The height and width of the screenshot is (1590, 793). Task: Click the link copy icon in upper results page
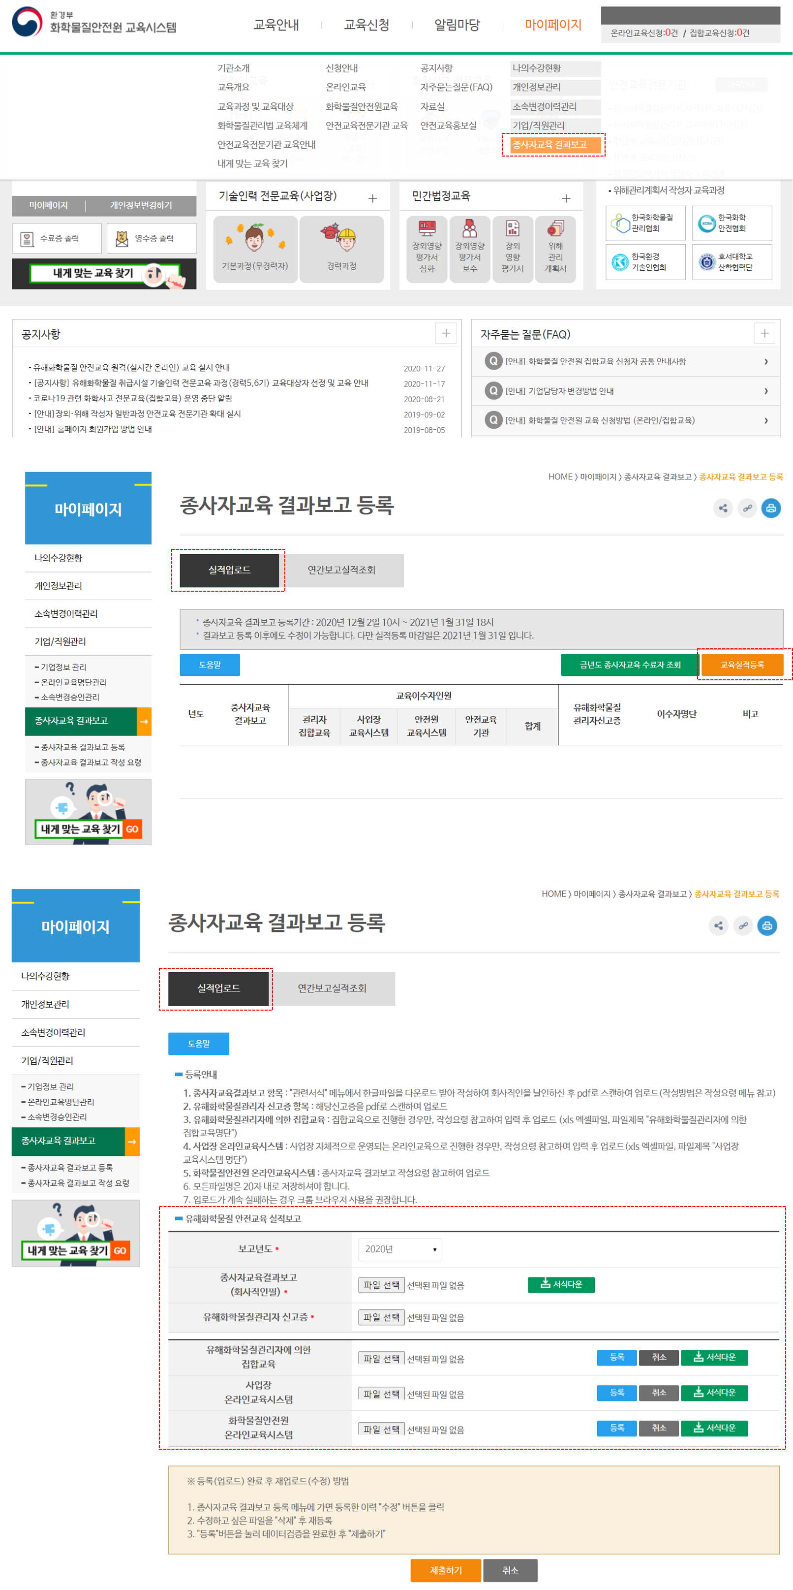coord(747,509)
